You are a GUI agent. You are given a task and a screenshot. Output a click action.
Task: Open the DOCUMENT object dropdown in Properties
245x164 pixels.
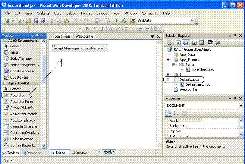[241, 106]
